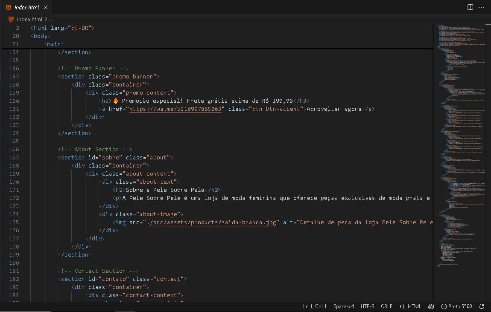The width and height of the screenshot is (491, 312).
Task: Click container div on line 168
Action: pyautogui.click(x=110, y=166)
